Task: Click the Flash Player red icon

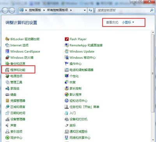Action: 67,39
